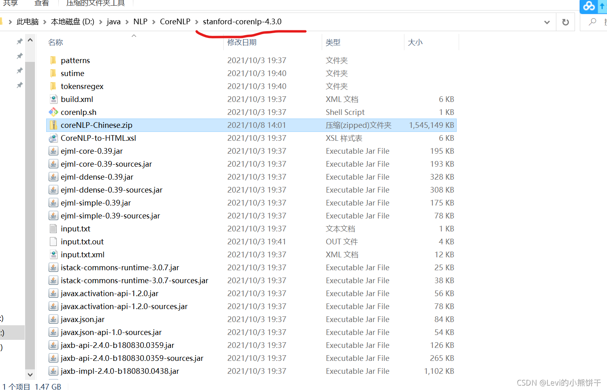Click the corenlp.sh shell script icon
This screenshot has width=607, height=390.
pos(53,112)
